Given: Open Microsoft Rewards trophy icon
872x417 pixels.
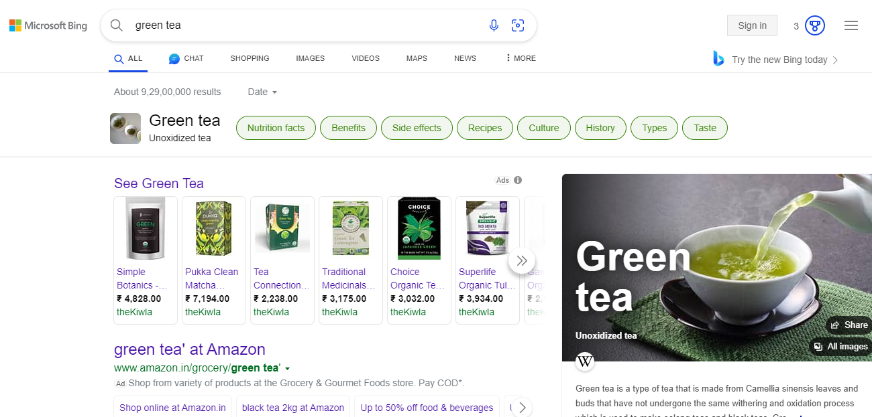Looking at the screenshot, I should pos(815,25).
